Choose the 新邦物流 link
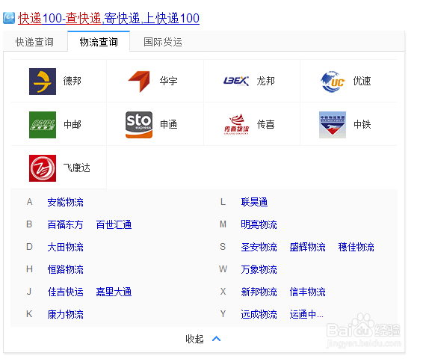 point(259,292)
